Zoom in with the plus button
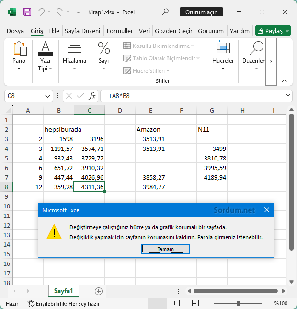The height and width of the screenshot is (309, 297). (x=266, y=303)
